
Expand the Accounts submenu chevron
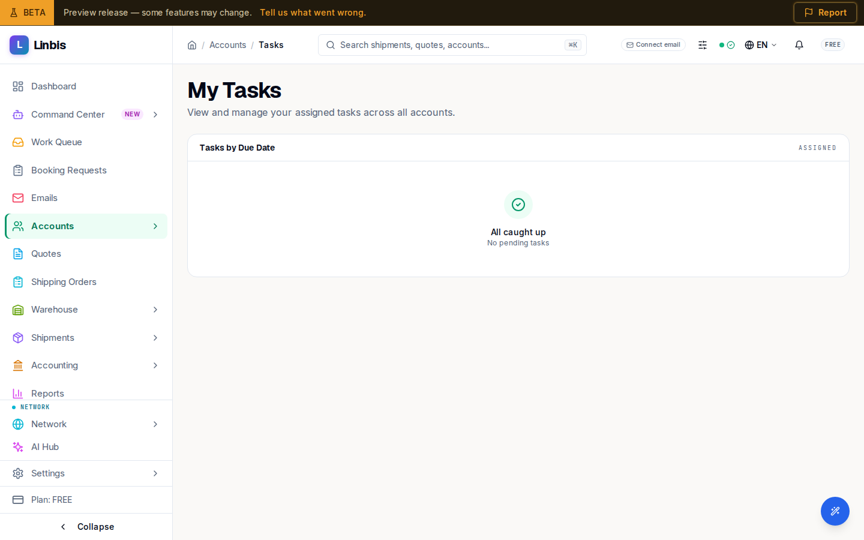(x=155, y=226)
